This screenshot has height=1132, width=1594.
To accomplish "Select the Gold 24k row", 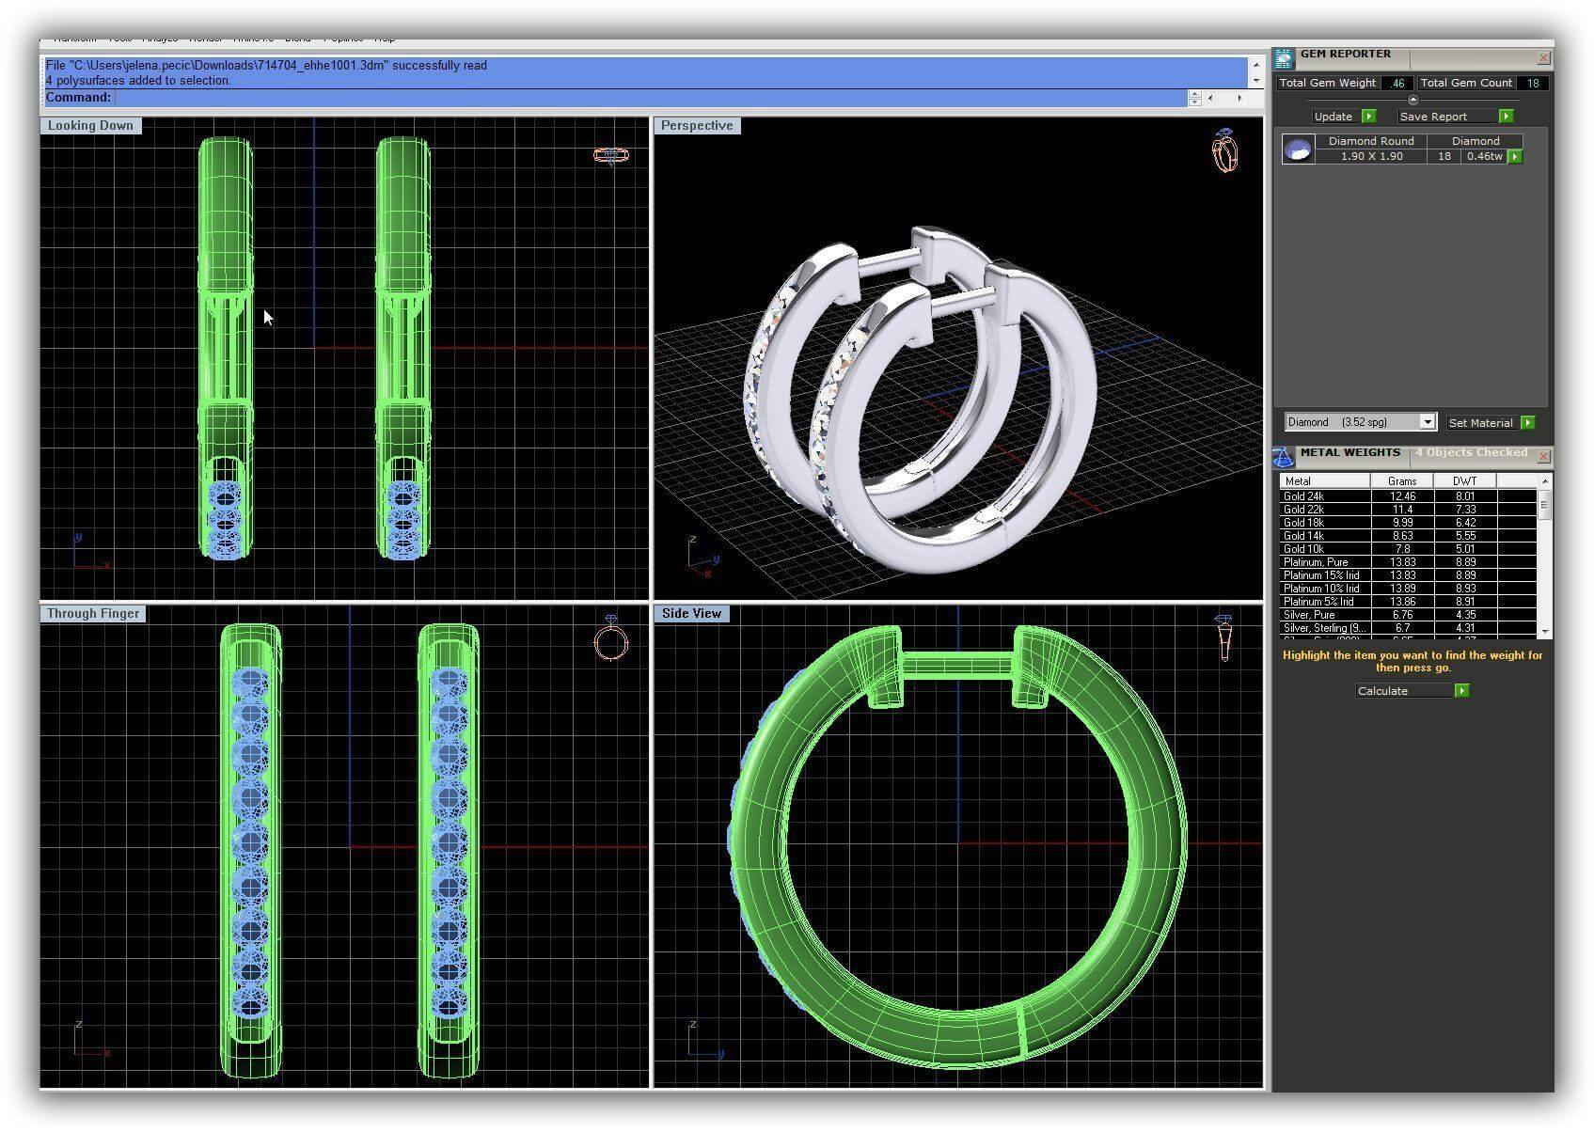I will click(x=1408, y=496).
